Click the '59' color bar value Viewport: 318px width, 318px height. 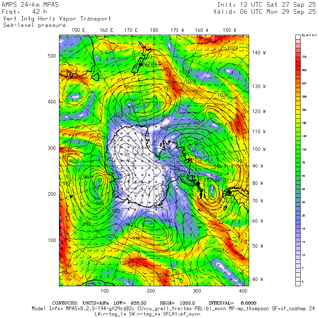pos(304,176)
